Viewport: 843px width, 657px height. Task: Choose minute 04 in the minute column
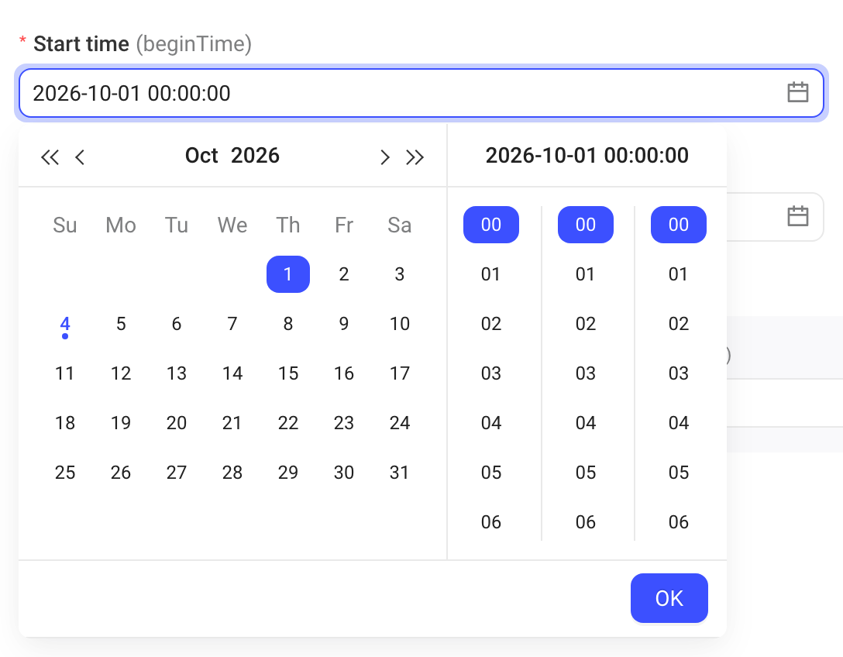point(586,422)
